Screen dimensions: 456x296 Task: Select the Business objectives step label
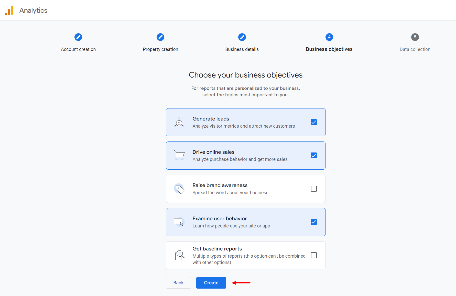[x=329, y=49]
